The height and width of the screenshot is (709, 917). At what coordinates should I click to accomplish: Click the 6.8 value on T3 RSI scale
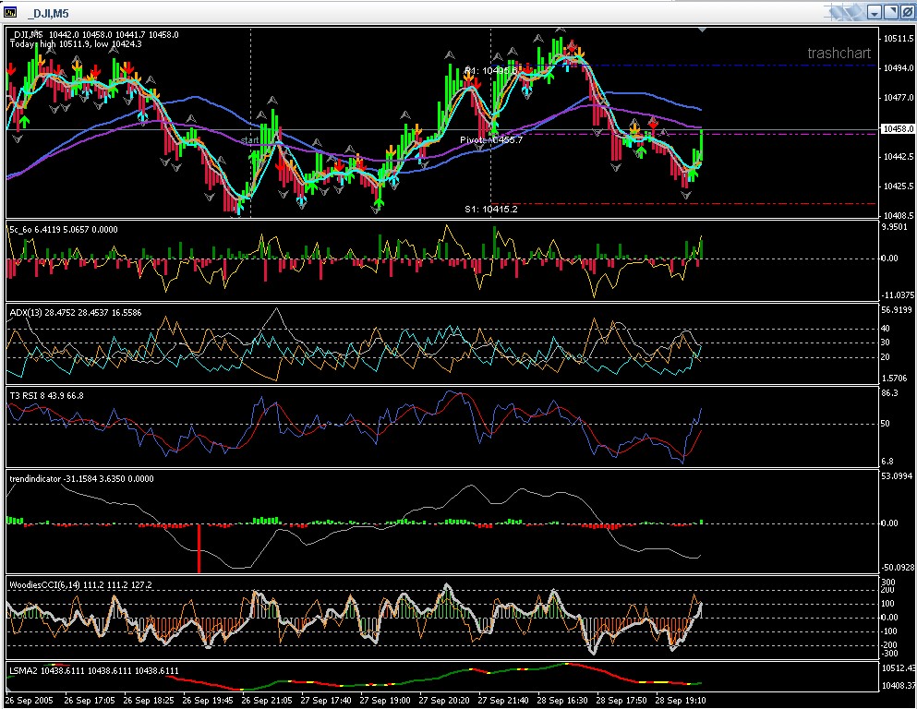887,462
